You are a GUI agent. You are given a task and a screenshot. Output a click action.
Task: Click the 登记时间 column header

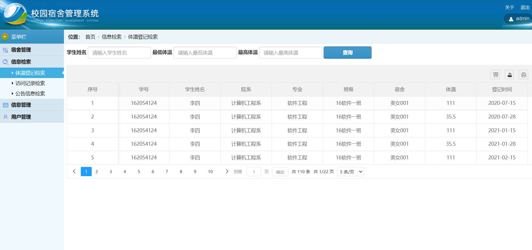[502, 89]
